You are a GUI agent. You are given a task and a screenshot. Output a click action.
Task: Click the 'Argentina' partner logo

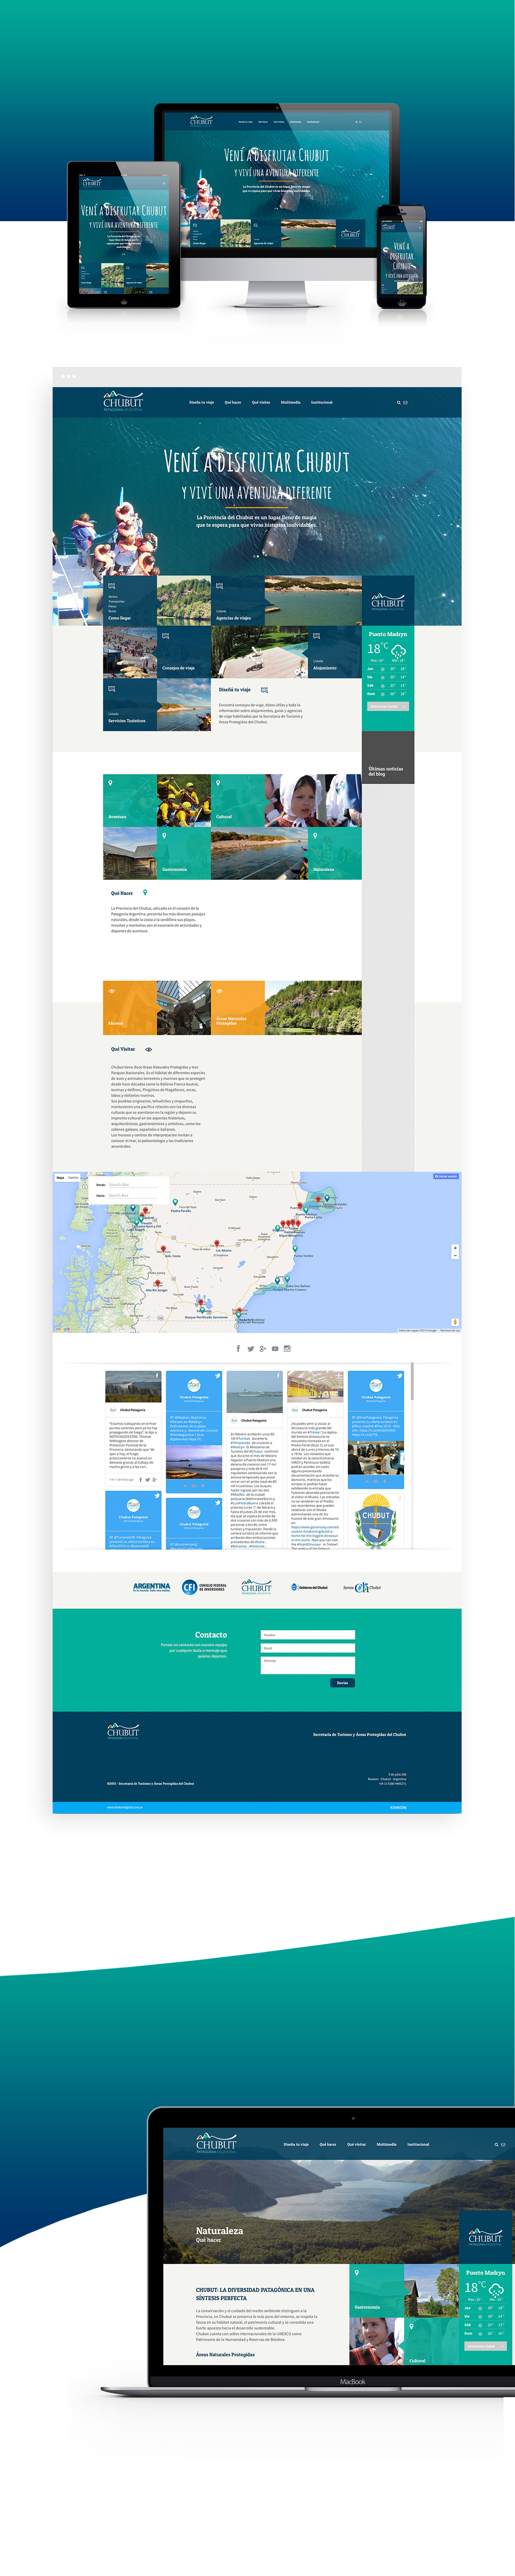coord(152,1587)
